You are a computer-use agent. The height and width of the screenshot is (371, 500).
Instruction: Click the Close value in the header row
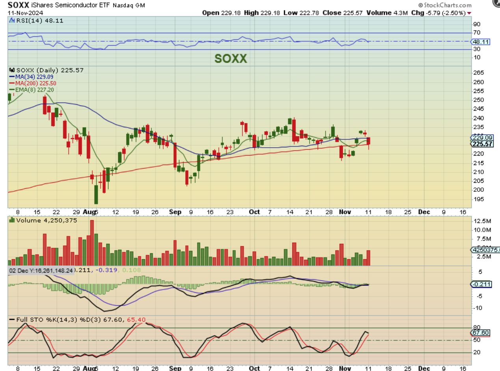click(x=352, y=13)
